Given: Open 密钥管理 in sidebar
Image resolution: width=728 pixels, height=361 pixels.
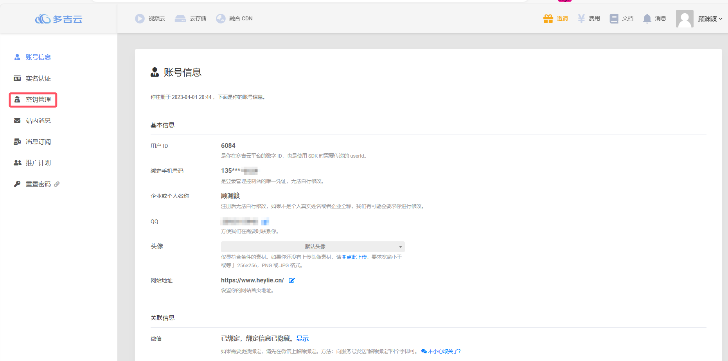Looking at the screenshot, I should pos(38,100).
